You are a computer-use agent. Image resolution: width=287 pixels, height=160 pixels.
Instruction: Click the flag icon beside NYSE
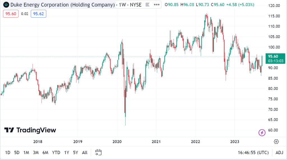pyautogui.click(x=147, y=4)
